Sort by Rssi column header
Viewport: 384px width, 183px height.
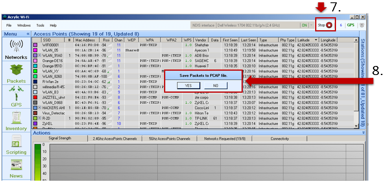[106, 40]
